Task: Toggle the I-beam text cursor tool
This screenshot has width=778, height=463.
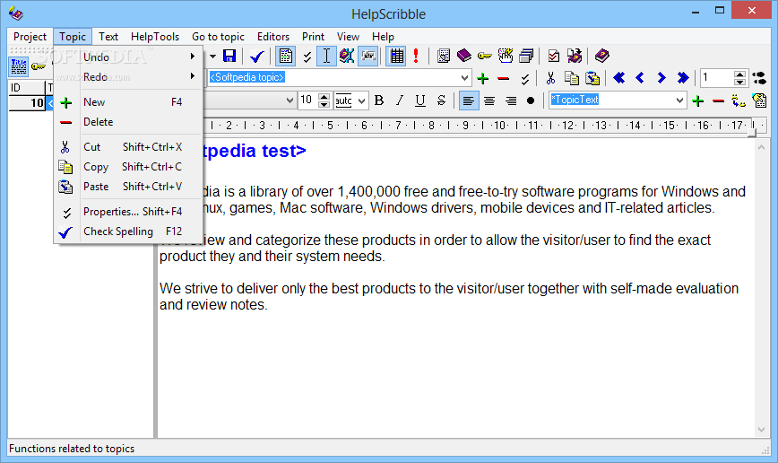Action: point(326,57)
